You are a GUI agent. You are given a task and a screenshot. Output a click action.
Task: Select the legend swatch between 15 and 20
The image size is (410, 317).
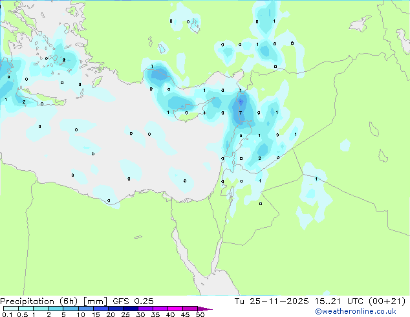coord(100,309)
